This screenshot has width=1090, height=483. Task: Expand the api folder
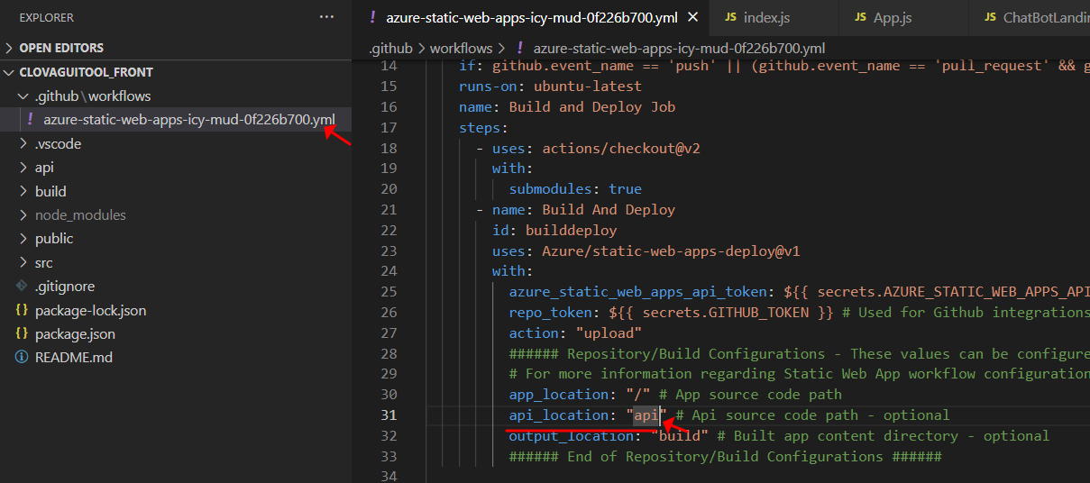[44, 168]
